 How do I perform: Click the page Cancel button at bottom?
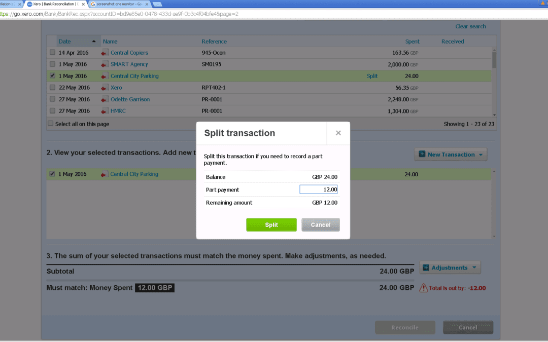468,327
